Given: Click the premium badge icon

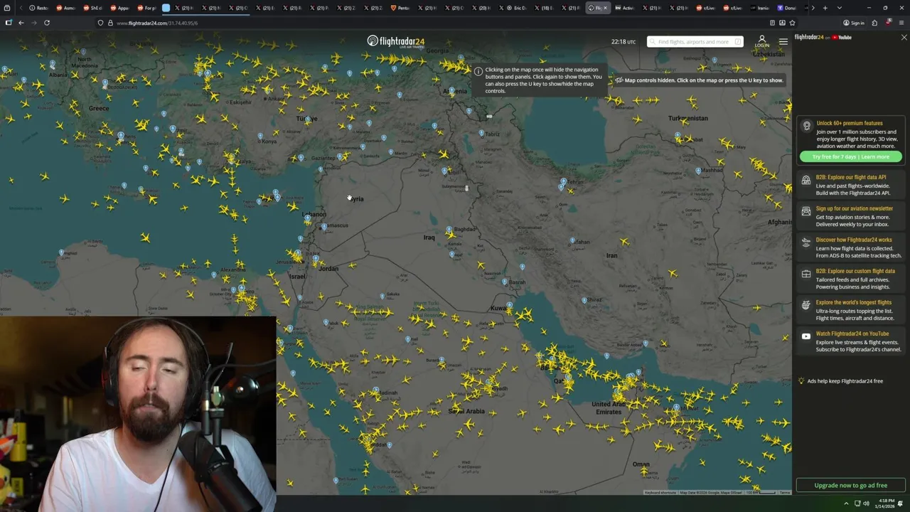Looking at the screenshot, I should 806,126.
